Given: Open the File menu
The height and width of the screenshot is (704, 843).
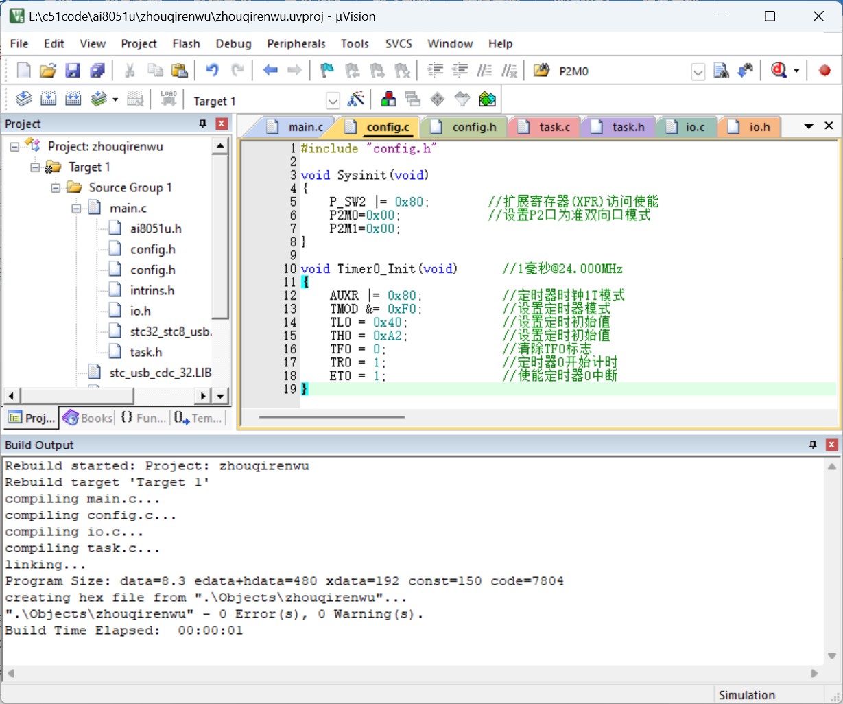Looking at the screenshot, I should pyautogui.click(x=19, y=43).
